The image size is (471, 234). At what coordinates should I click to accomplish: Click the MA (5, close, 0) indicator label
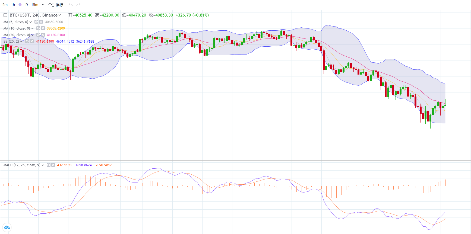click(16, 22)
